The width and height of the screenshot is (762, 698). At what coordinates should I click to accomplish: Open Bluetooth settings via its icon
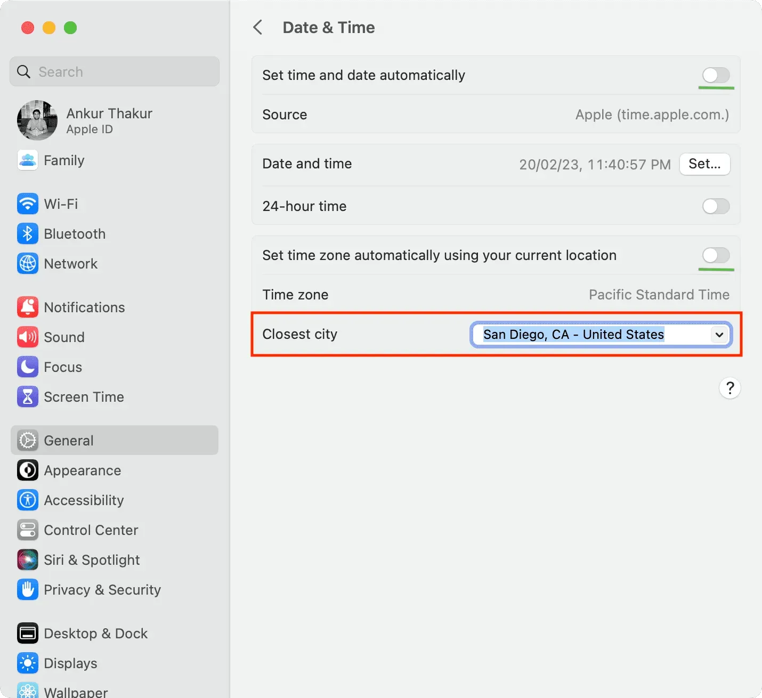pos(27,234)
